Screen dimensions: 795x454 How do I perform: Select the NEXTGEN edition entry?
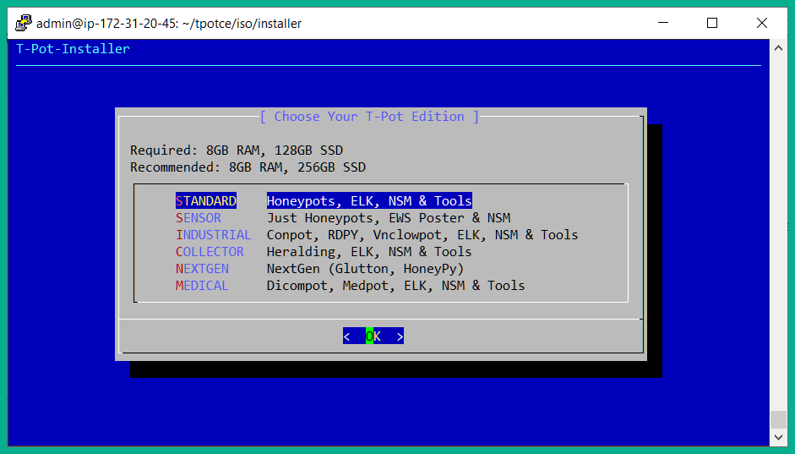point(202,269)
